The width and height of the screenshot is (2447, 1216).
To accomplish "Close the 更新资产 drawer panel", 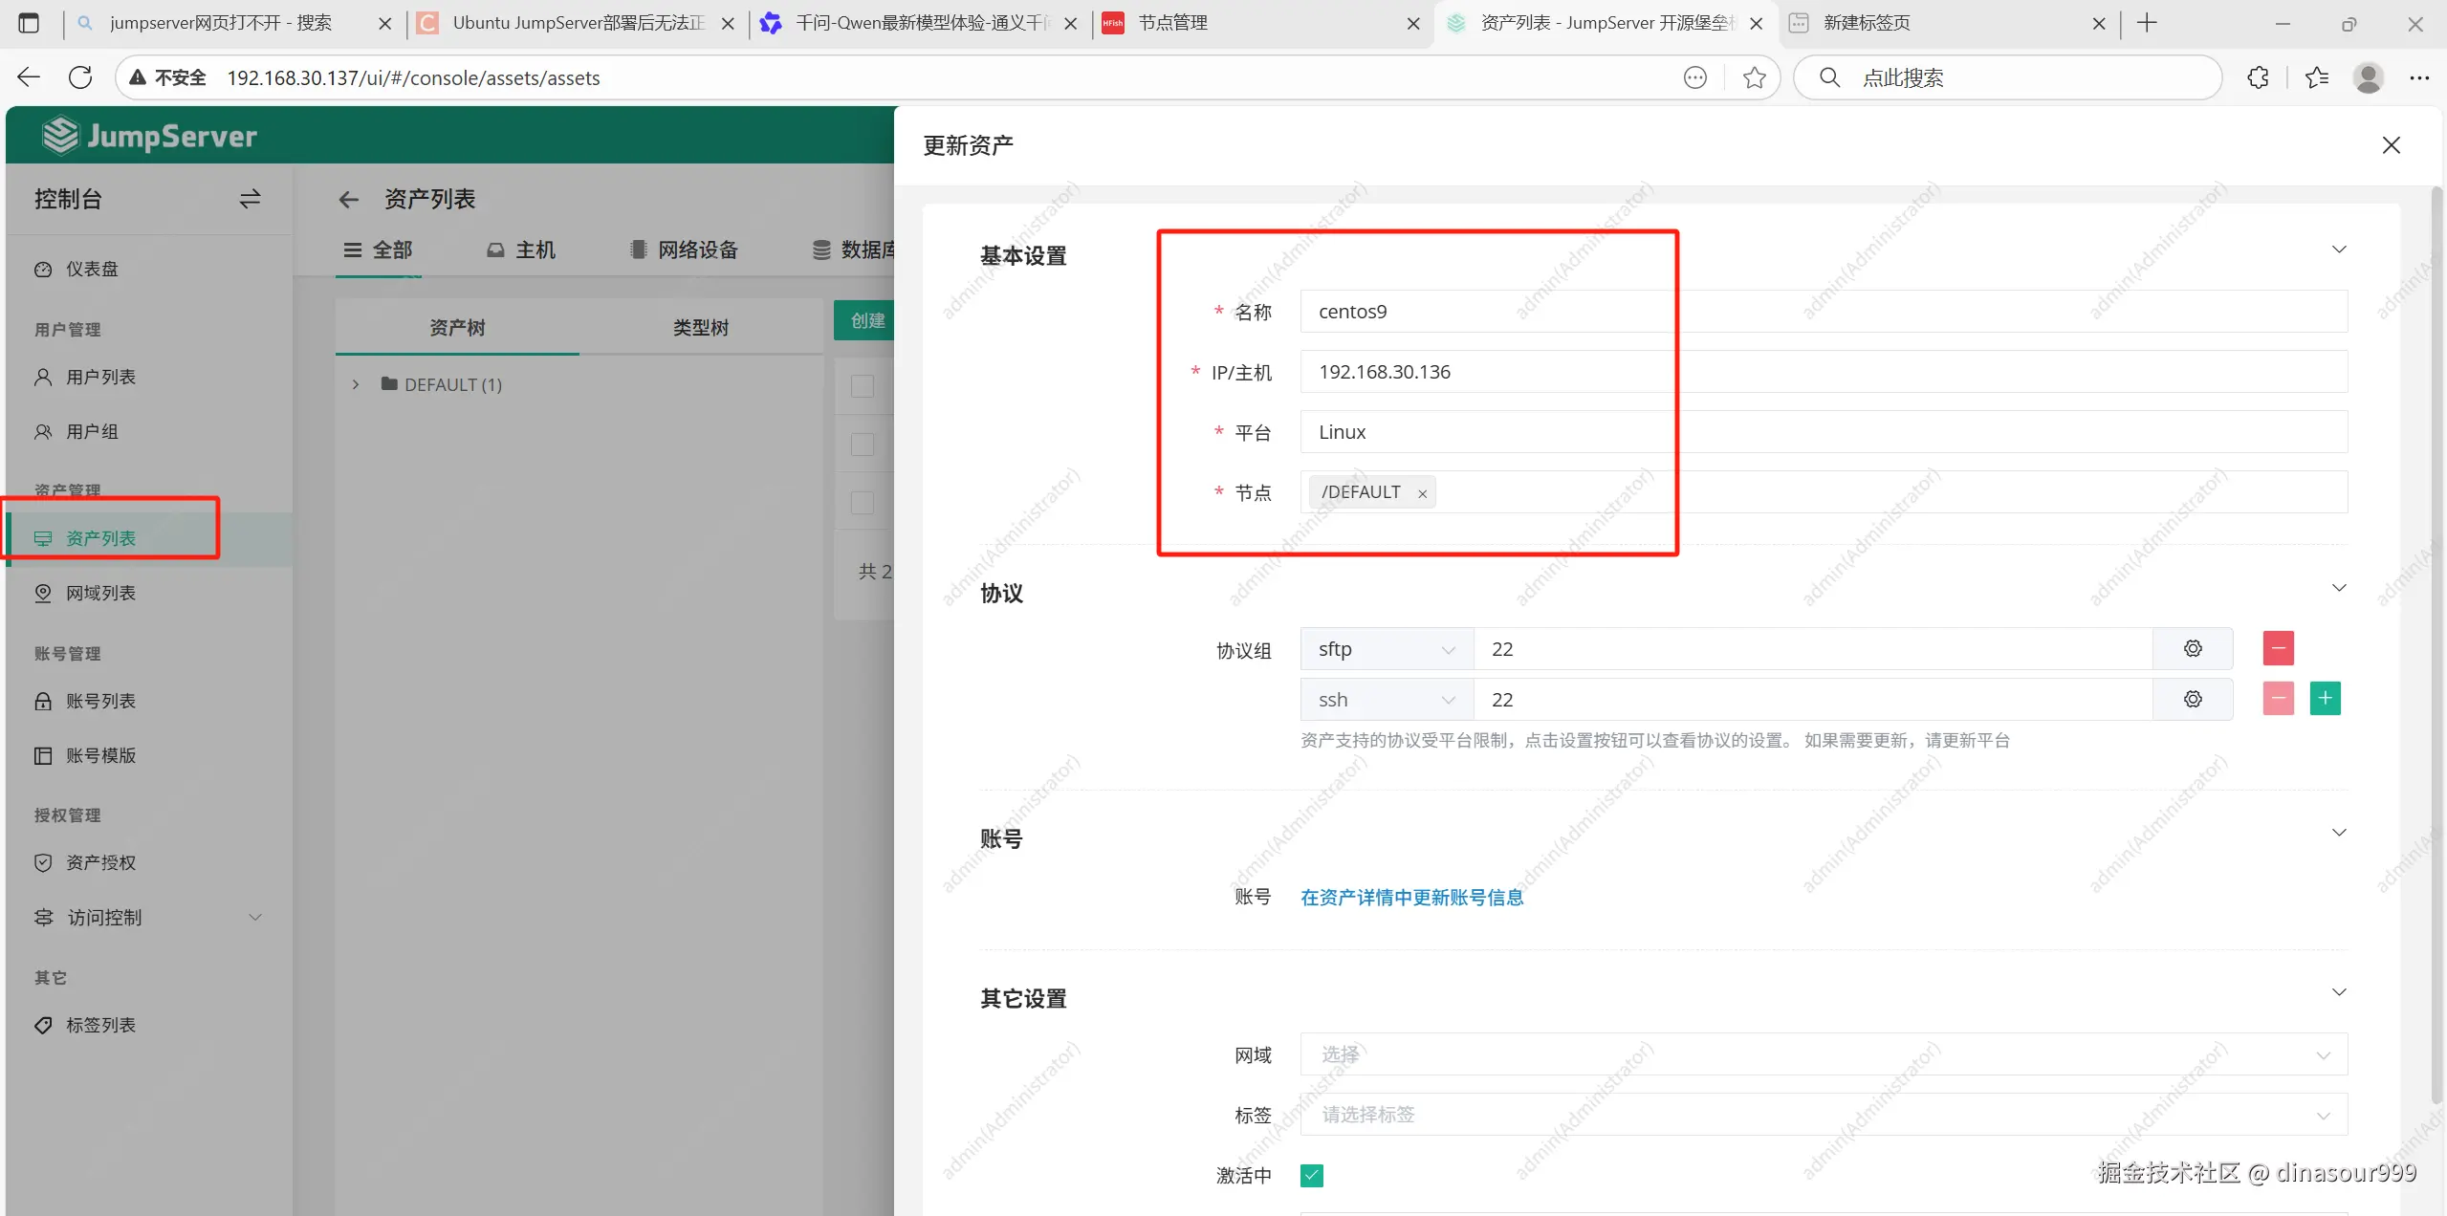I will (x=2391, y=145).
